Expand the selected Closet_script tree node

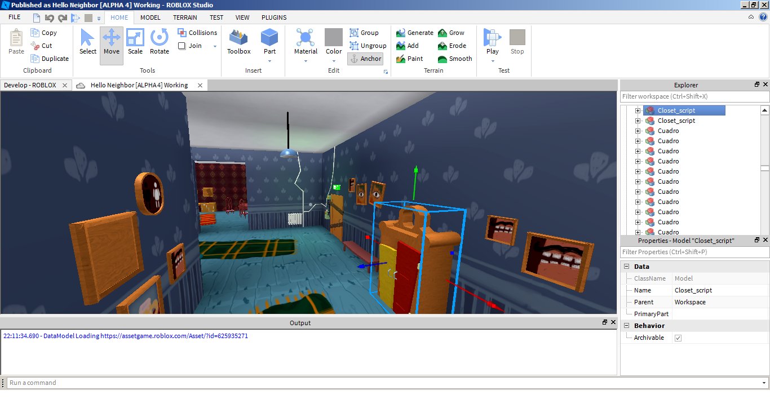point(638,110)
